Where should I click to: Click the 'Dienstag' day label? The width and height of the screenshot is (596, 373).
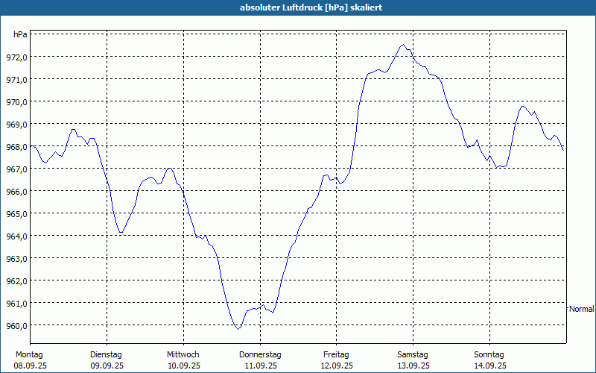pyautogui.click(x=106, y=355)
